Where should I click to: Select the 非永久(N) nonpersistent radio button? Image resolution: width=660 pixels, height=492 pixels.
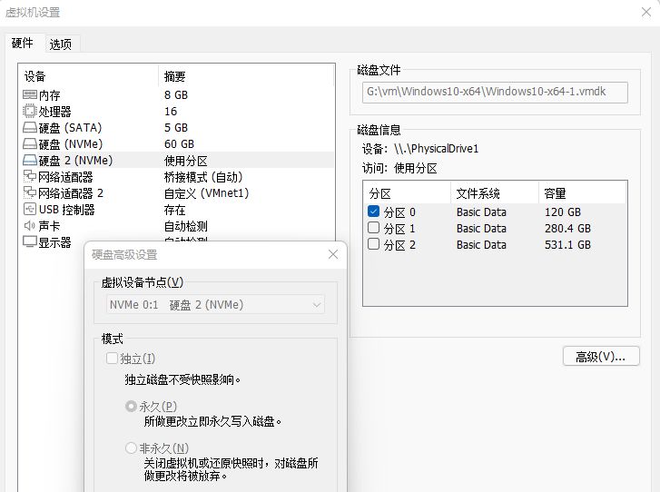tap(131, 448)
